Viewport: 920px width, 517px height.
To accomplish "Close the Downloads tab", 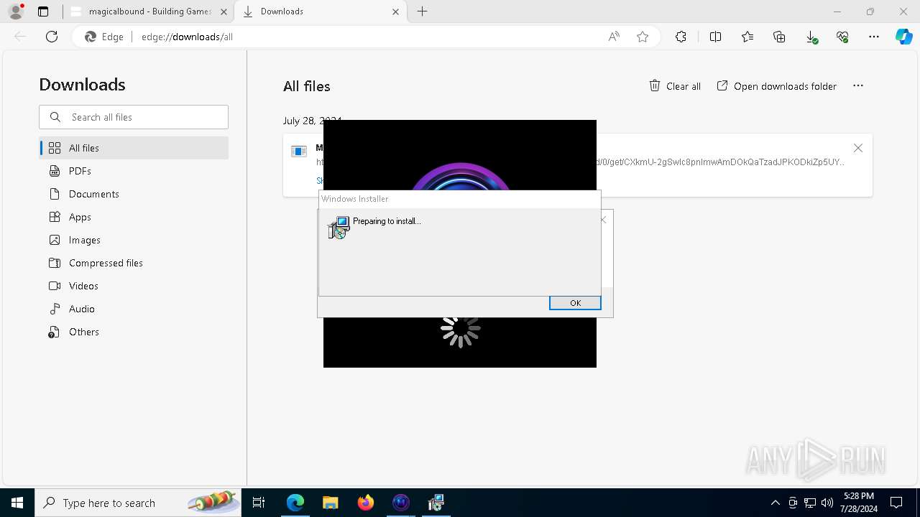I will click(395, 11).
